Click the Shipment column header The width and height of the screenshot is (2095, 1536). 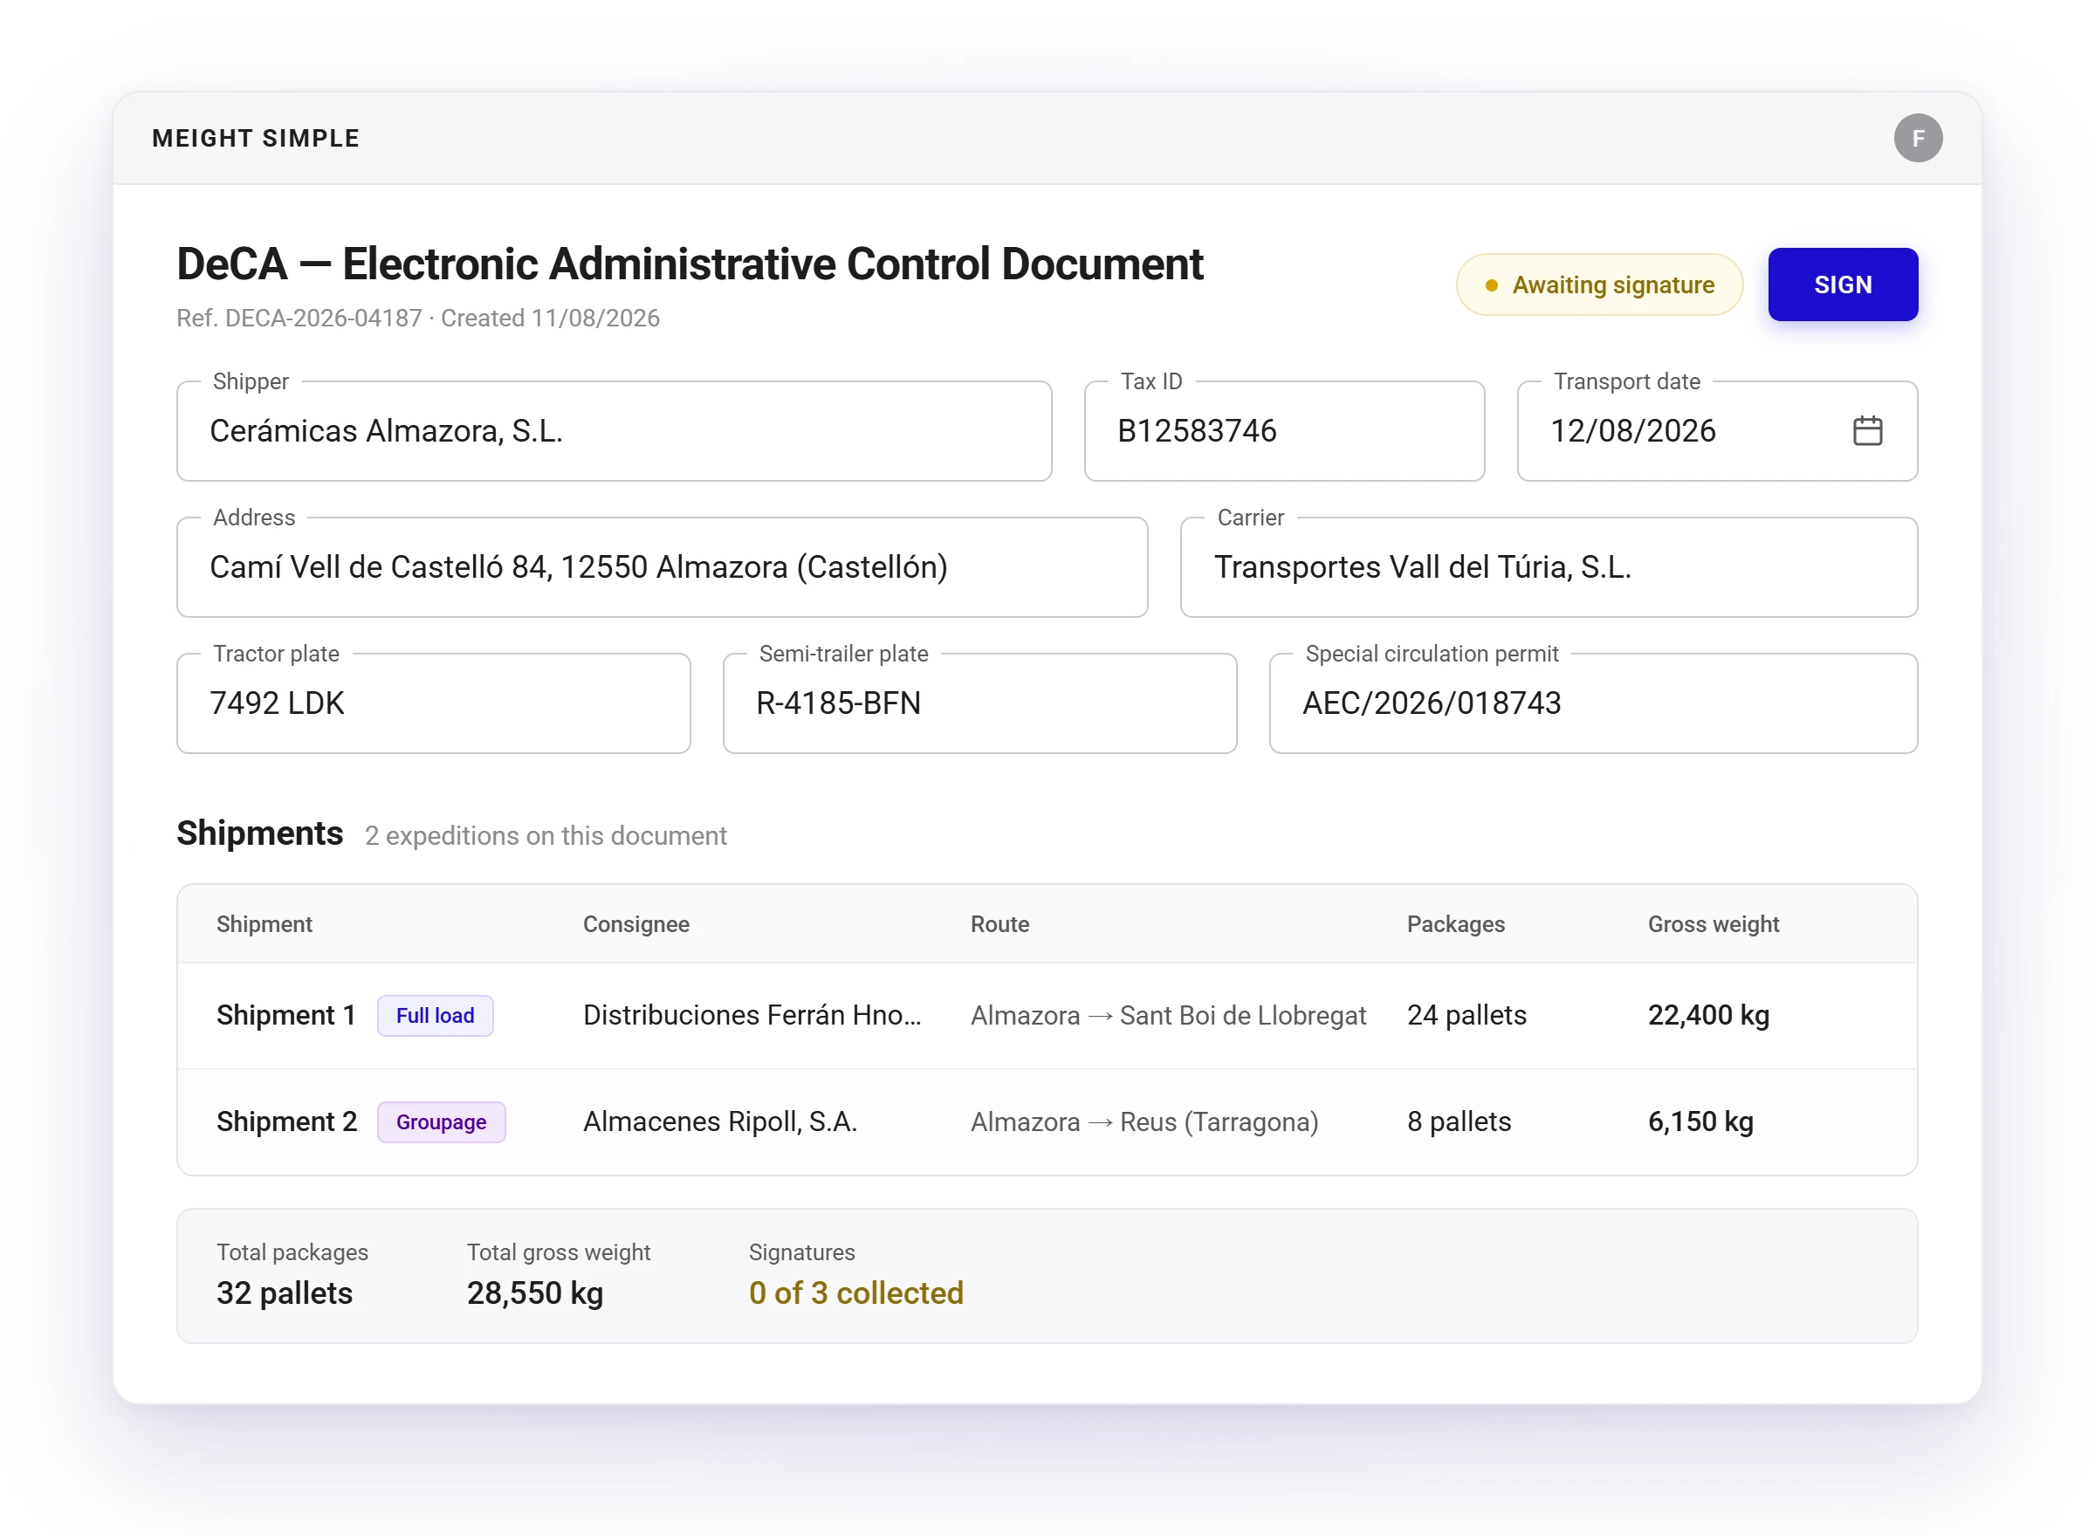click(264, 924)
